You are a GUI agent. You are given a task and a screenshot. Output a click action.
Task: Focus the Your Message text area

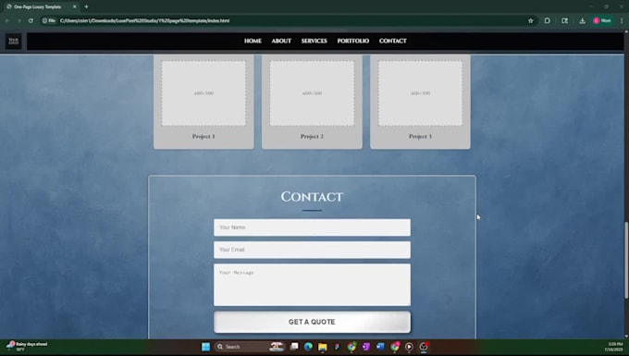click(x=312, y=285)
